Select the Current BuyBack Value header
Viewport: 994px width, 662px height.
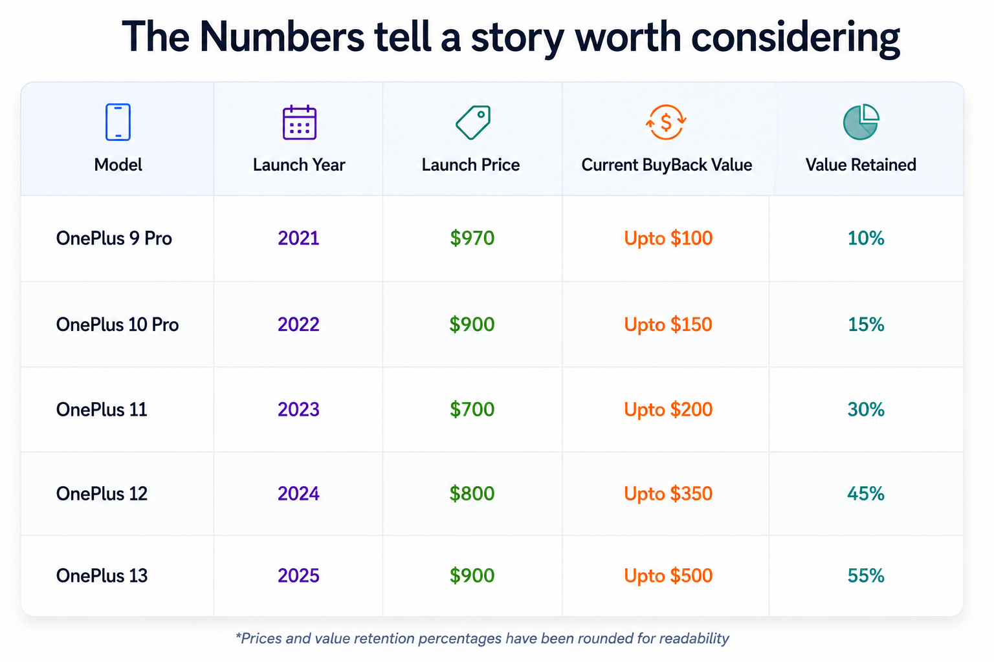click(x=667, y=165)
